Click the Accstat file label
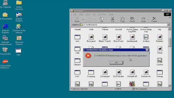The image size is (174, 98). click(x=119, y=29)
